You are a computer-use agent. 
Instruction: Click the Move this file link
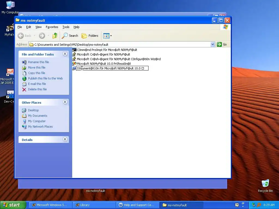point(37,67)
